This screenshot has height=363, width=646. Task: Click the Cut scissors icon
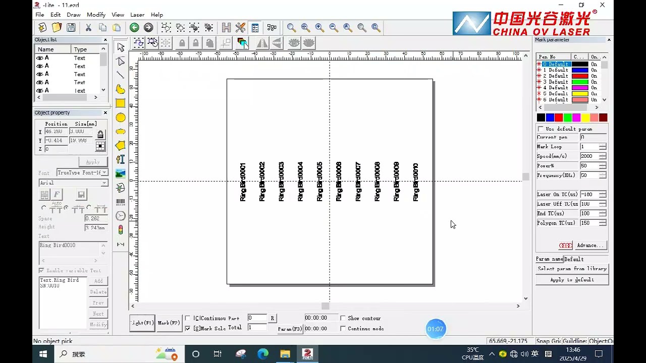(88, 27)
